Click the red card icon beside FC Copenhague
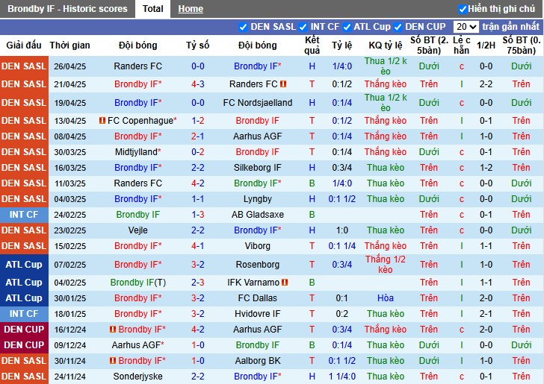 [102, 121]
